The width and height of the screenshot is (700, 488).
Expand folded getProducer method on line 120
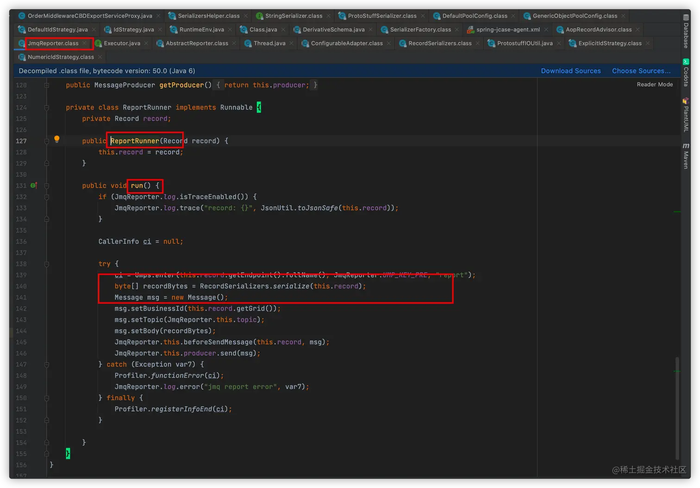pos(47,85)
